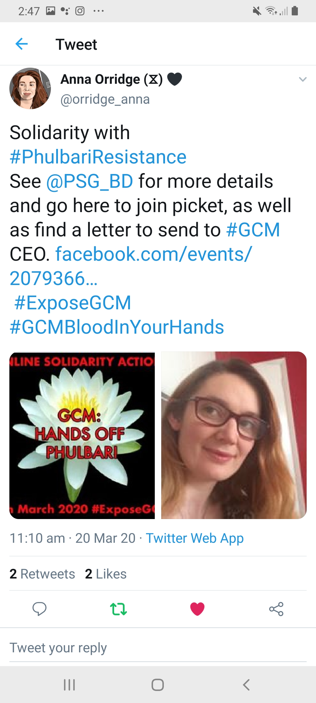Visit the @PSG_BD mention
316x703 pixels.
pos(90,181)
